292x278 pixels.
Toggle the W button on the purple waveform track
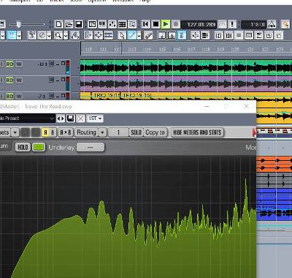click(19, 80)
